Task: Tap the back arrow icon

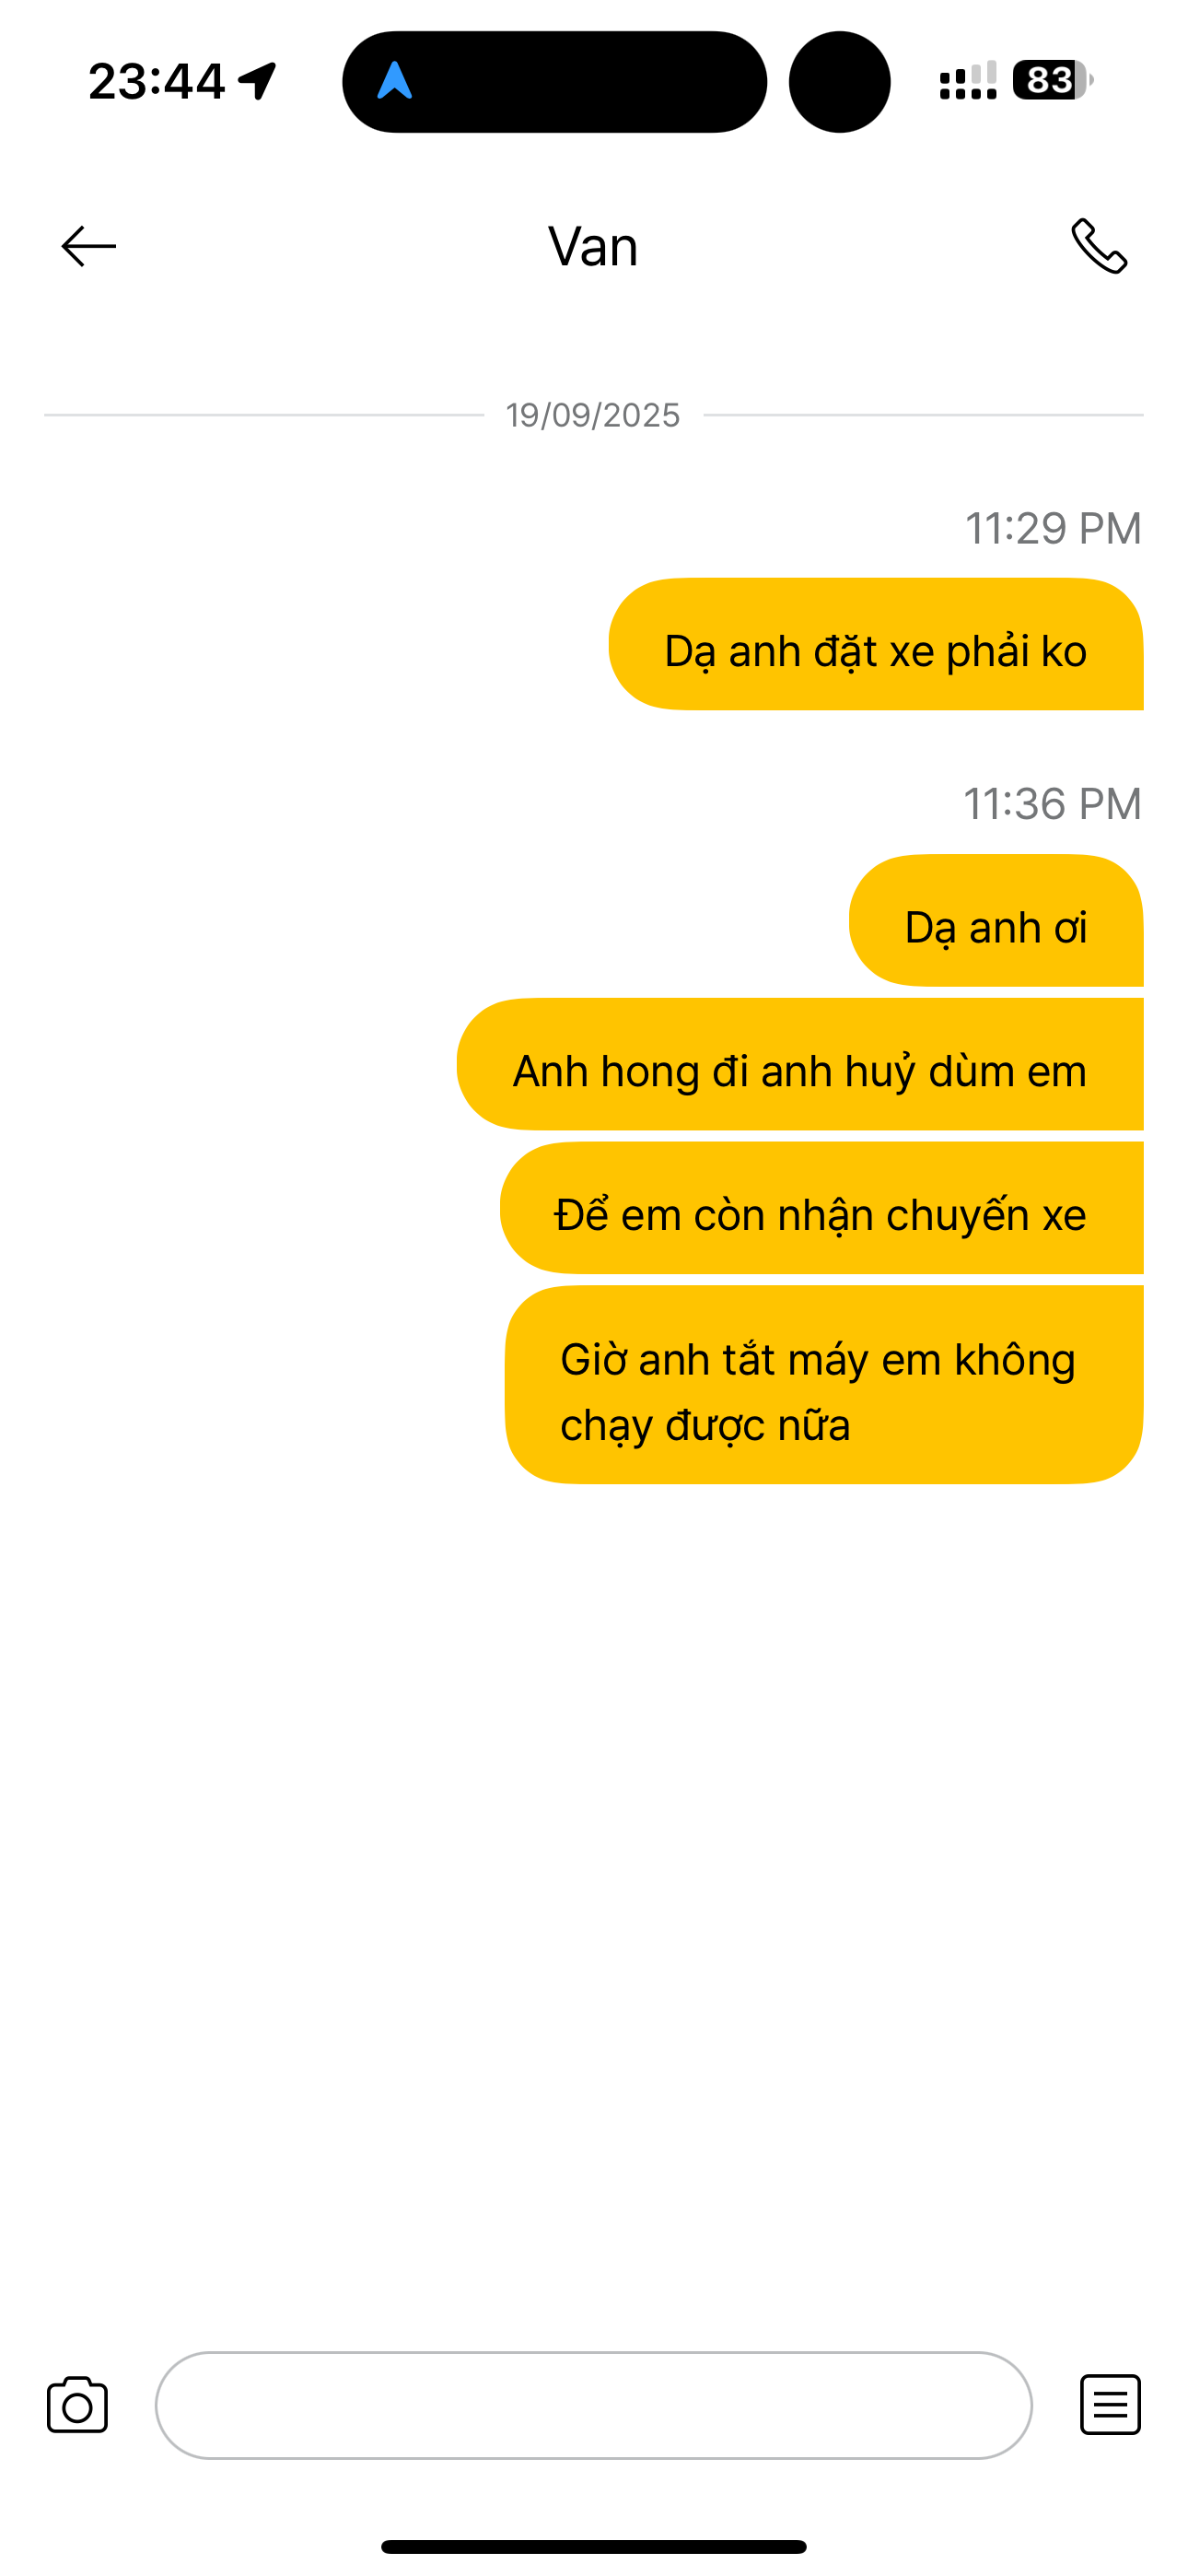Action: pos(89,246)
